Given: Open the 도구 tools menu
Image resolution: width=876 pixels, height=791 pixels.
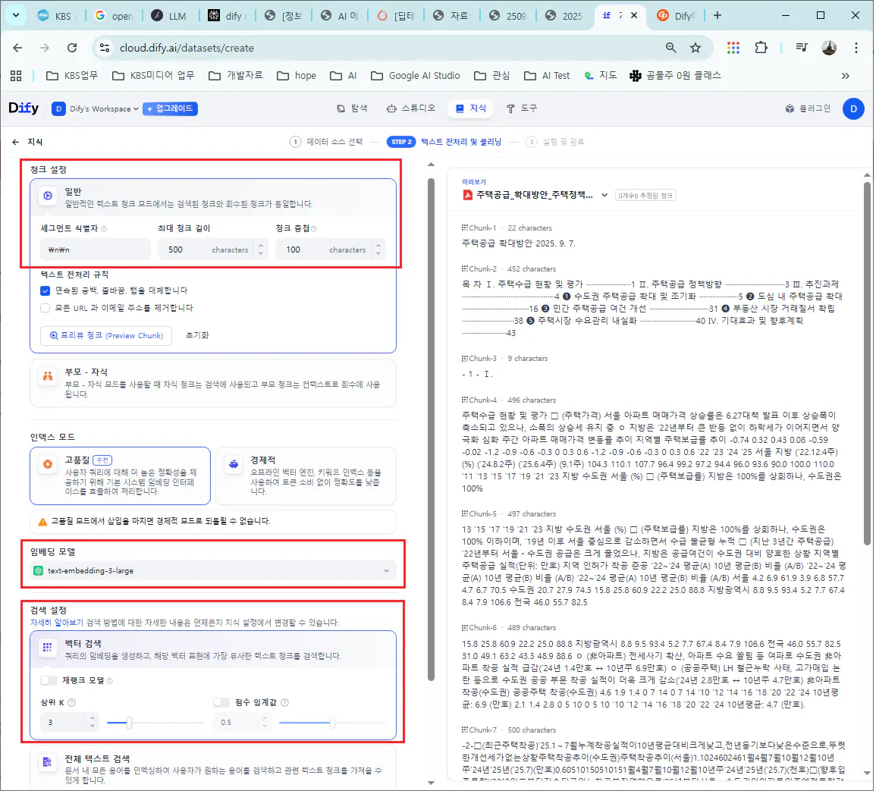Looking at the screenshot, I should (521, 108).
